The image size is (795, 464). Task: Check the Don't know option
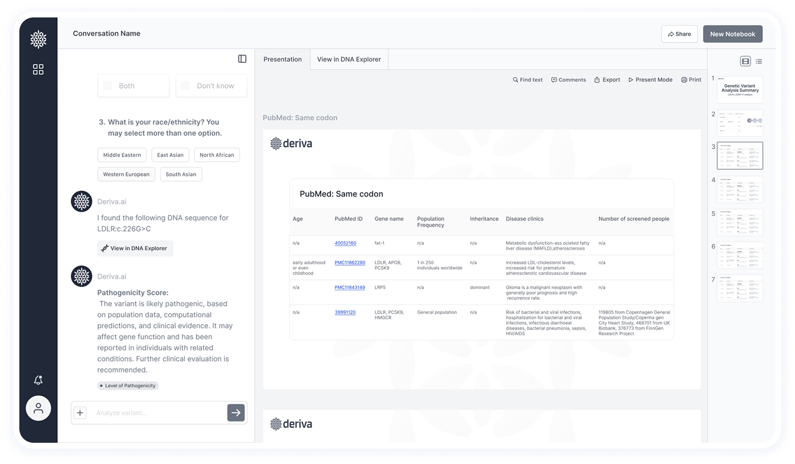[186, 86]
